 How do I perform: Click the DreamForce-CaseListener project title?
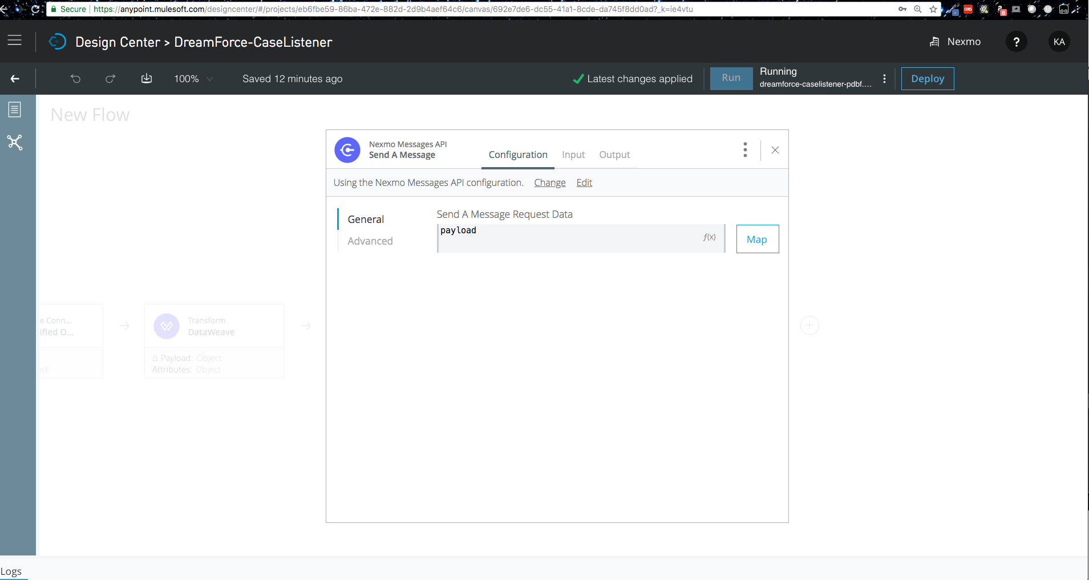(x=253, y=42)
